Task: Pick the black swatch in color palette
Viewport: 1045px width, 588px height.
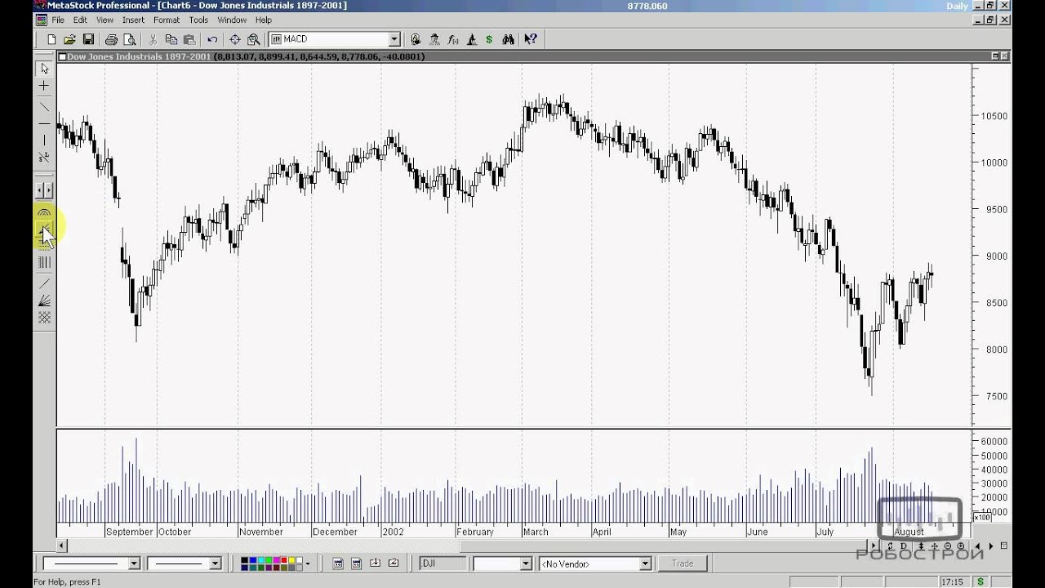Action: click(245, 560)
